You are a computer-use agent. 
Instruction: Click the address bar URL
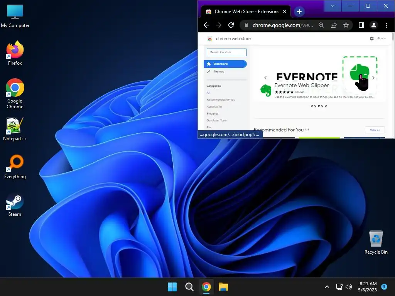[x=283, y=25]
